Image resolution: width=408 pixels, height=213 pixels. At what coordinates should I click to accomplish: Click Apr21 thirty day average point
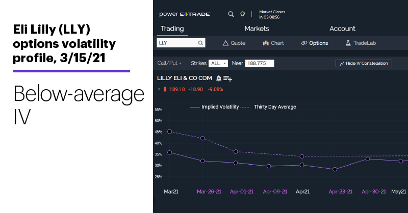[302, 156]
